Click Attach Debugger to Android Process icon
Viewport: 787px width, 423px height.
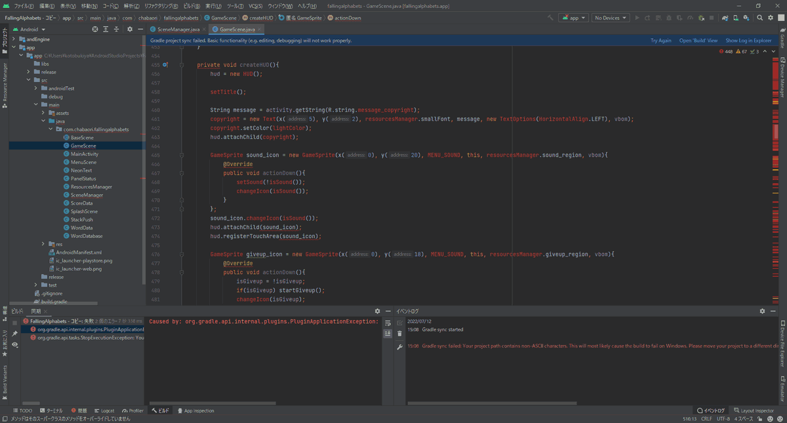(x=701, y=18)
